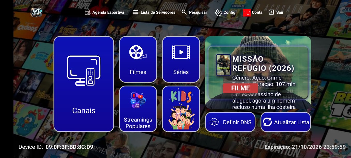Viewport: 351px width, 158px height.
Task: Open the Kids category tile
Action: coord(181,109)
